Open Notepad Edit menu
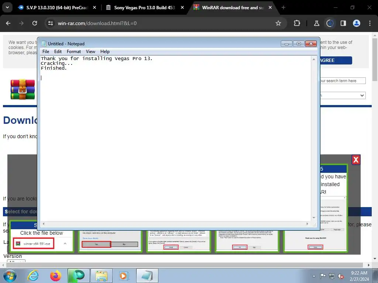This screenshot has height=283, width=378. (58, 52)
